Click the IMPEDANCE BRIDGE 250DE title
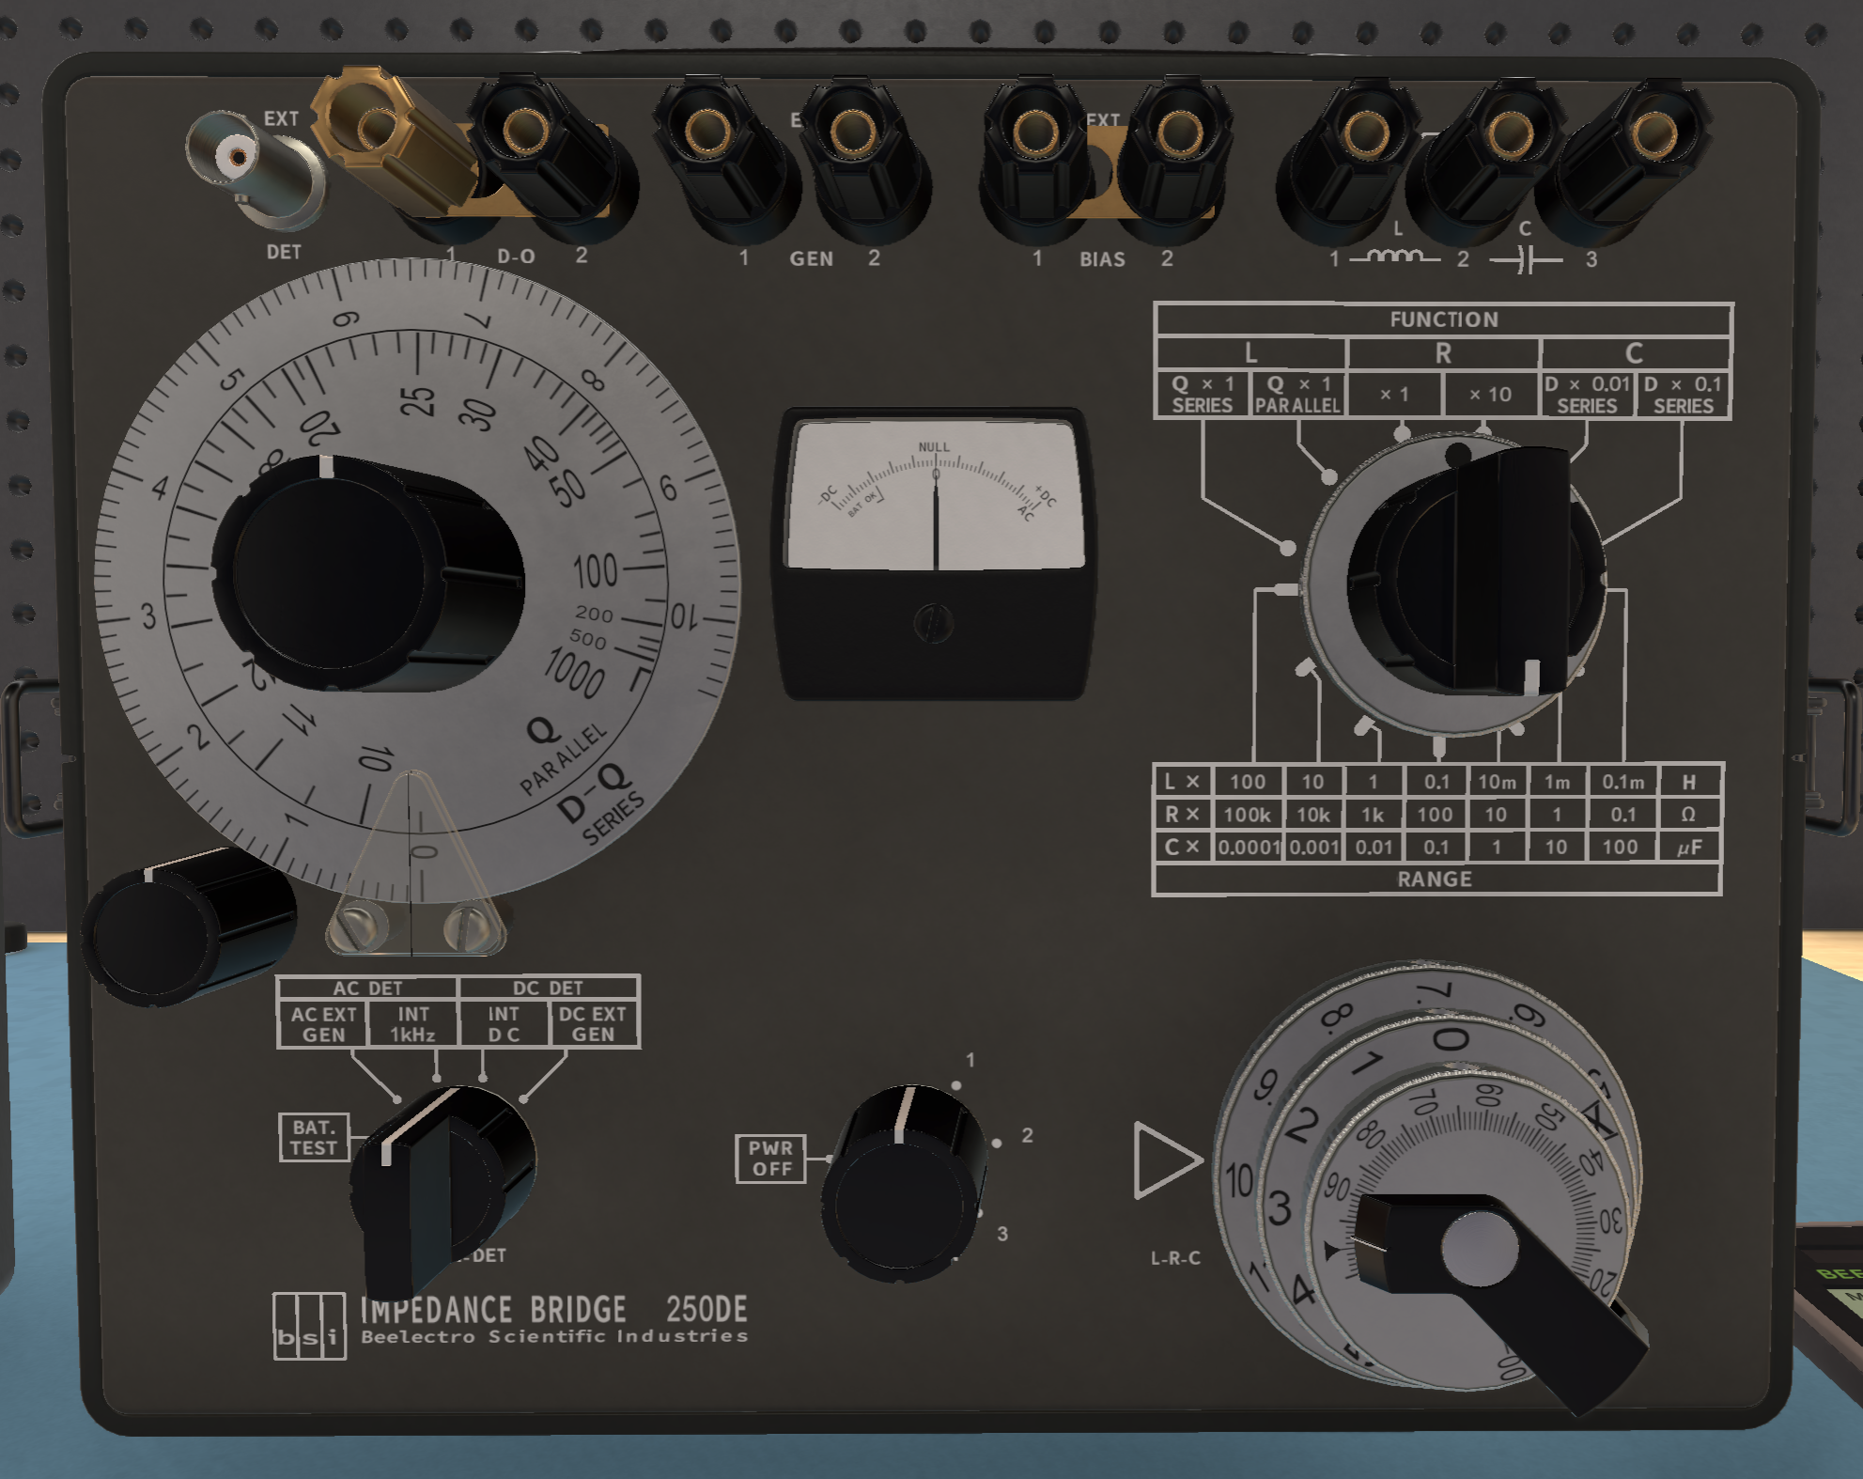 (x=554, y=1309)
